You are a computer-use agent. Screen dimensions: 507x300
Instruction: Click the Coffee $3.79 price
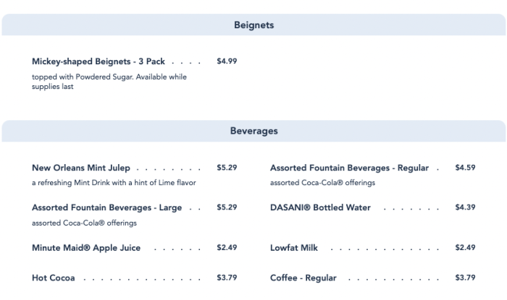[x=465, y=278]
